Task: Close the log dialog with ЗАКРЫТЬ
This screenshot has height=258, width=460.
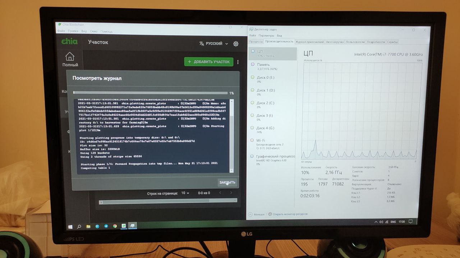Action: 227,182
